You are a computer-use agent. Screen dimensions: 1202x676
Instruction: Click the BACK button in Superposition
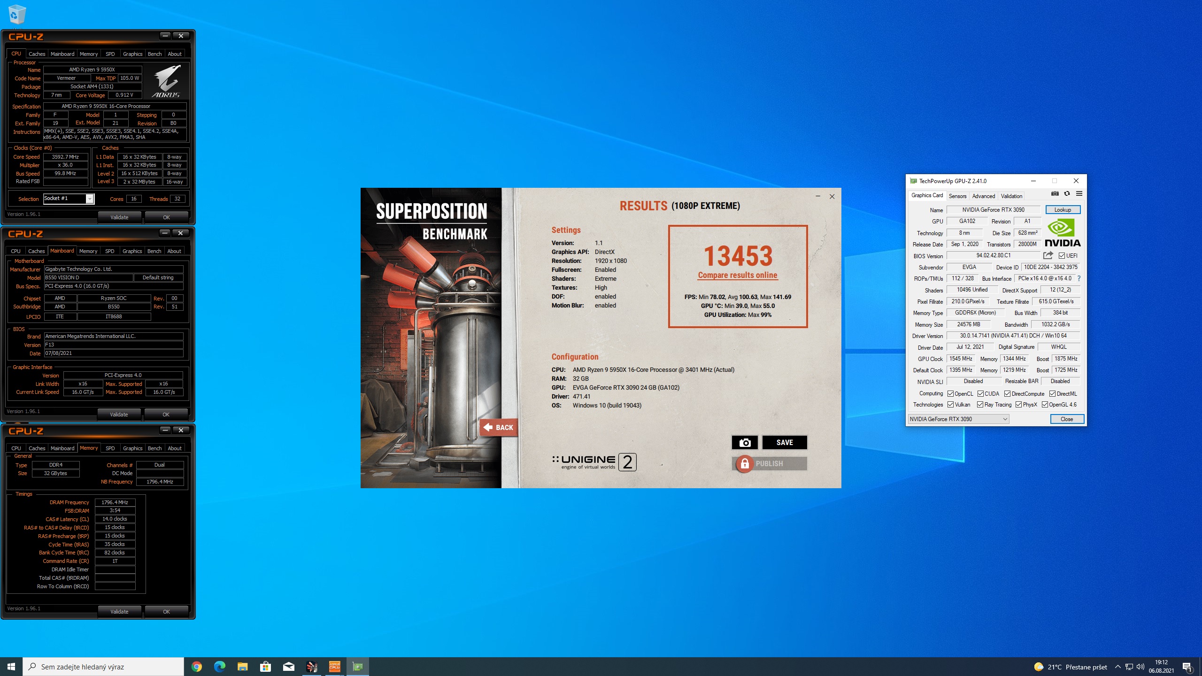point(499,427)
